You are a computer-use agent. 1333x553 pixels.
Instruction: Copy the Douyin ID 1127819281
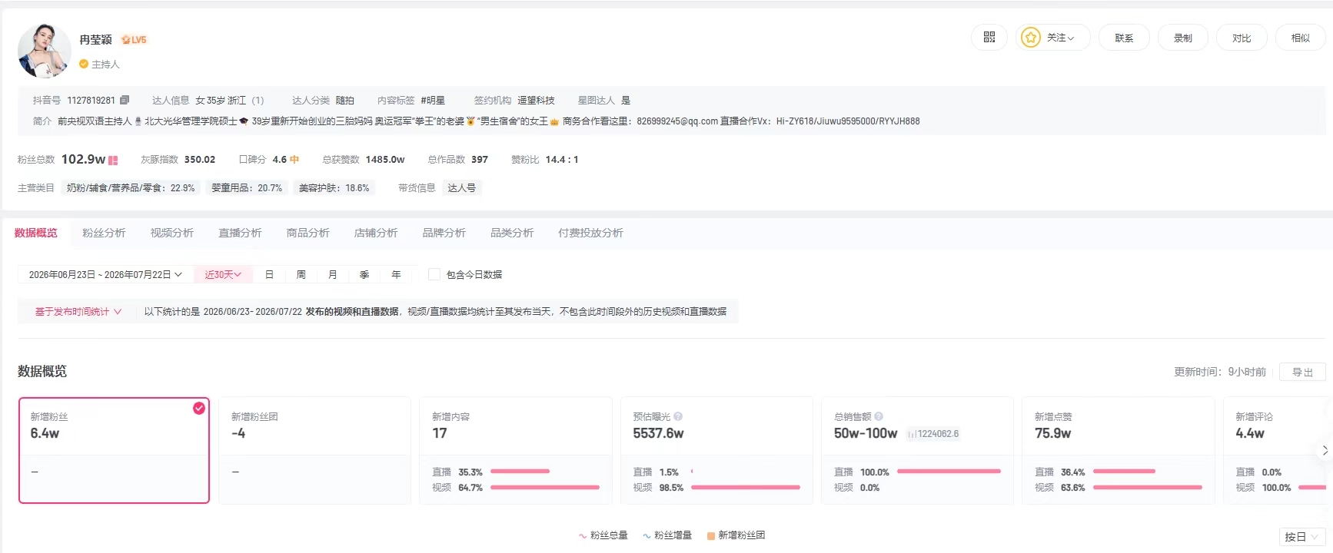click(125, 100)
